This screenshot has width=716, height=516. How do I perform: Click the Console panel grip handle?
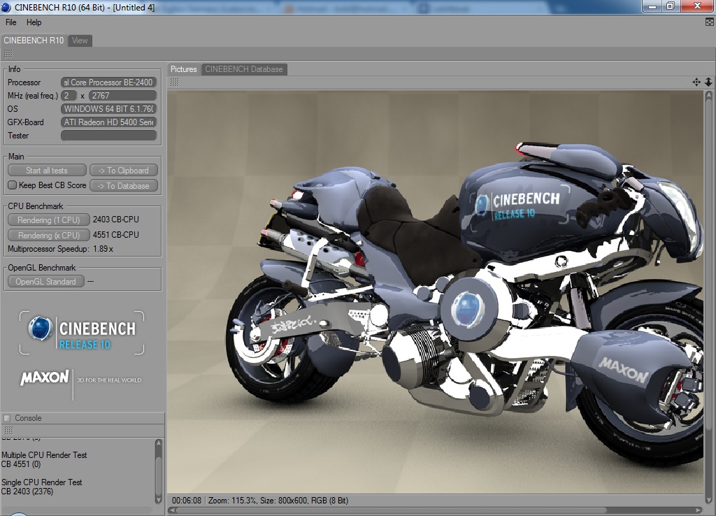[8, 430]
